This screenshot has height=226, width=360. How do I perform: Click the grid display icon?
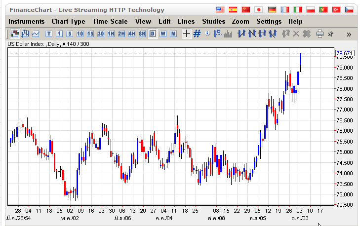coord(197,34)
